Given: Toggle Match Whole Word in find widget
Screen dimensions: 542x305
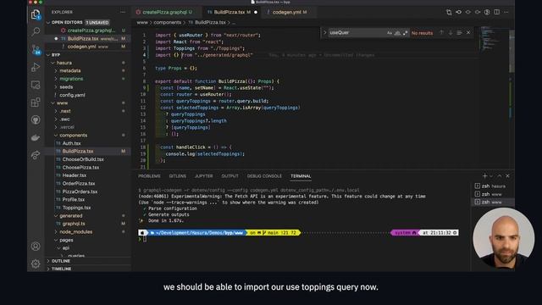Looking at the screenshot, I should tap(397, 33).
